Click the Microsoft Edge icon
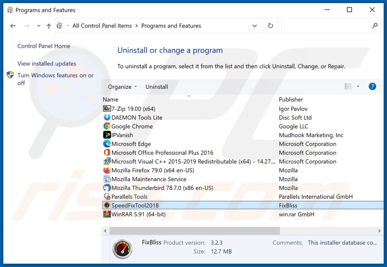 coord(107,144)
